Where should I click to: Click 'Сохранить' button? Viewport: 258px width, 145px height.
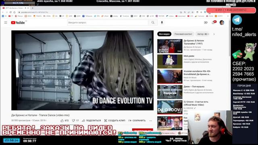(137, 120)
